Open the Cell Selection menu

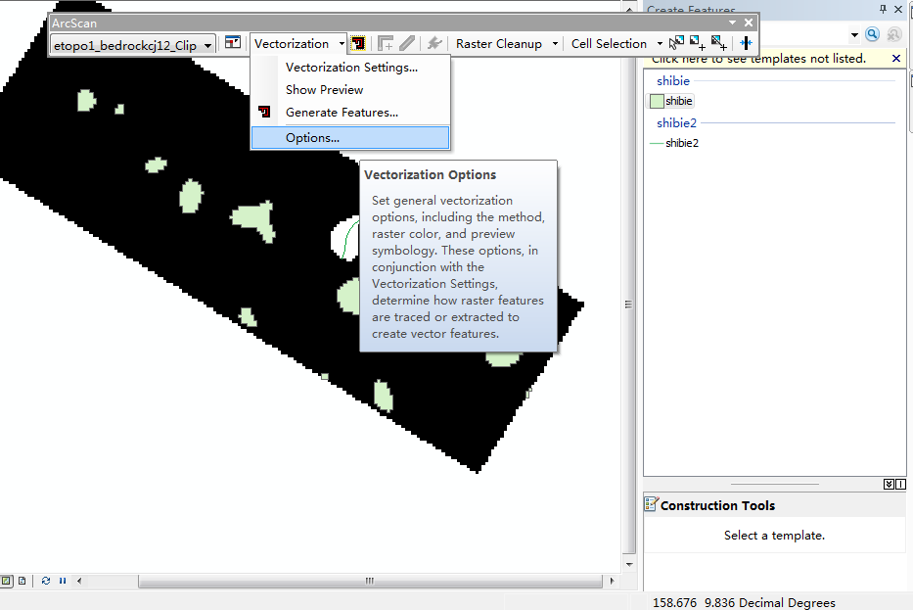point(616,44)
